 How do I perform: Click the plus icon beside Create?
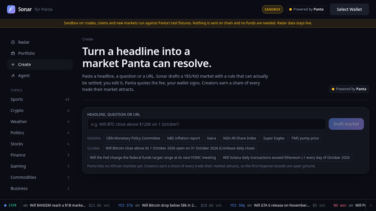coord(13,64)
